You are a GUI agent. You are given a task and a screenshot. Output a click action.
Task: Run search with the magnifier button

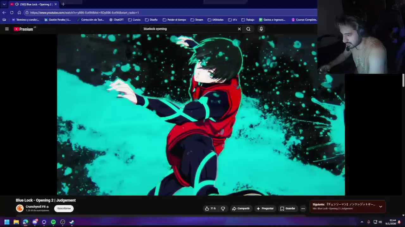[x=248, y=29]
